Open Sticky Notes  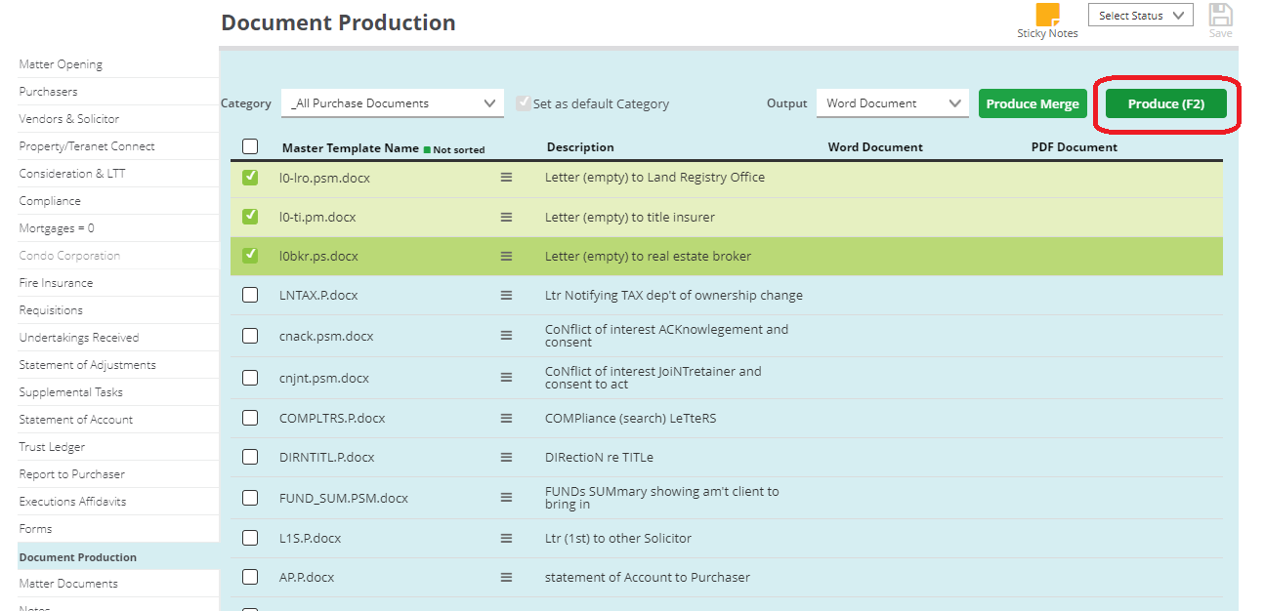pos(1047,21)
